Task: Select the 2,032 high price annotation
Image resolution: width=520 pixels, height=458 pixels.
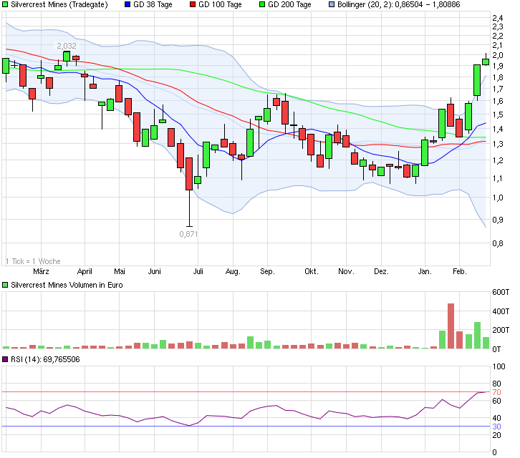Action: tap(67, 45)
